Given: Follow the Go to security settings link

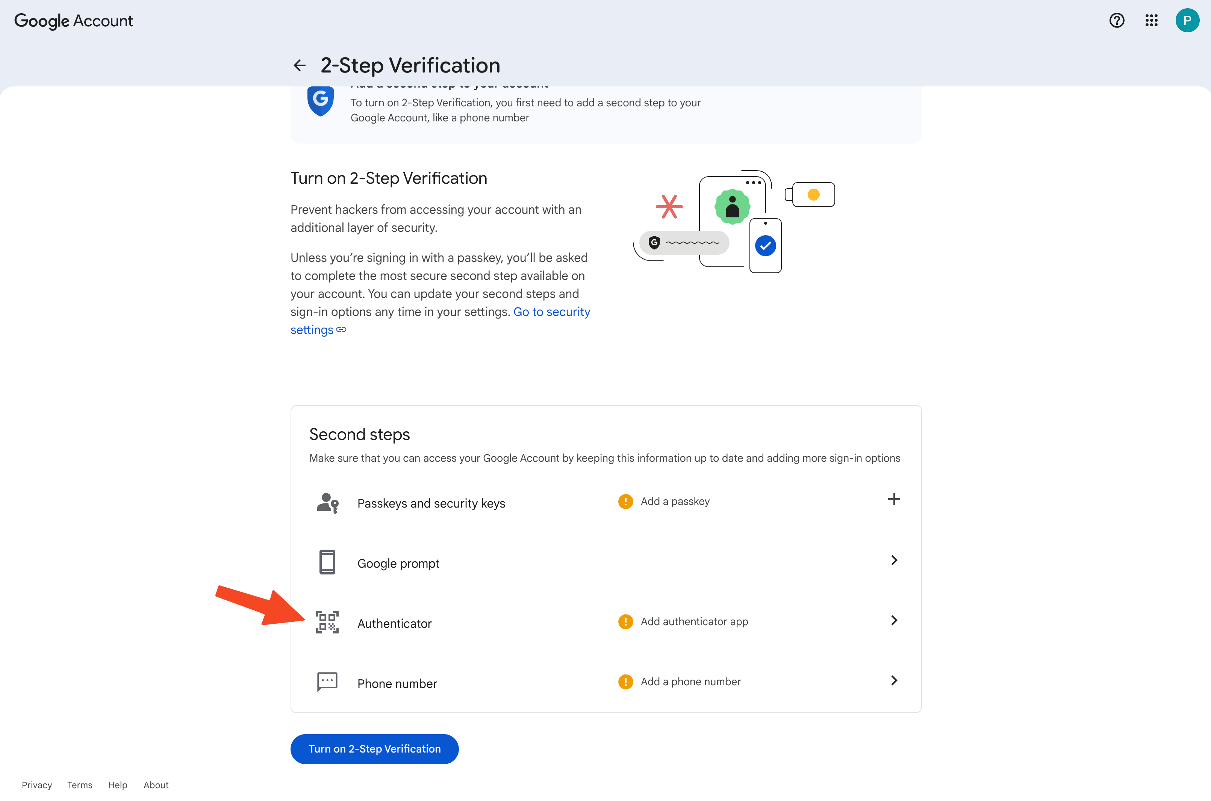Looking at the screenshot, I should tap(551, 312).
